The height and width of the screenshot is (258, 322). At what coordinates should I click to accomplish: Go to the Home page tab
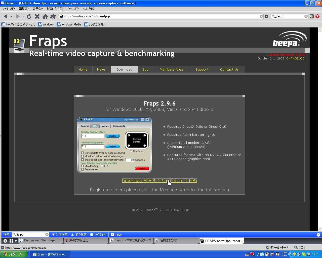[83, 69]
